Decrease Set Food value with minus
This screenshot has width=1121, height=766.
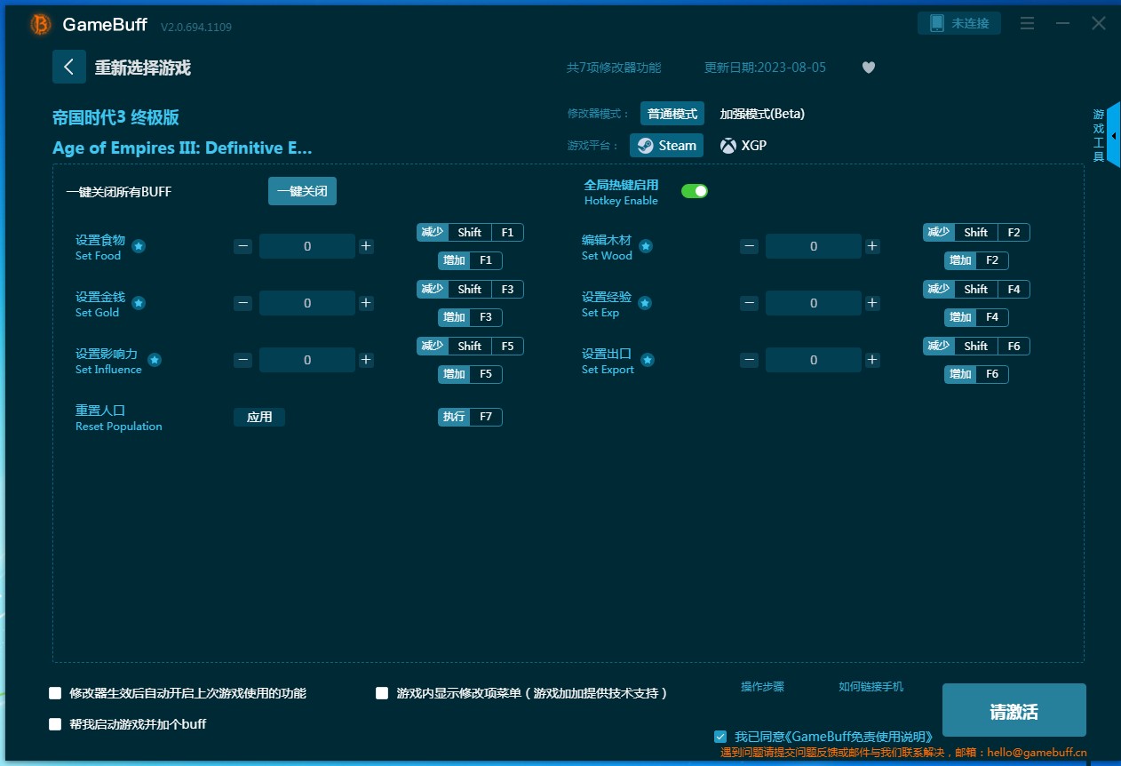(242, 246)
